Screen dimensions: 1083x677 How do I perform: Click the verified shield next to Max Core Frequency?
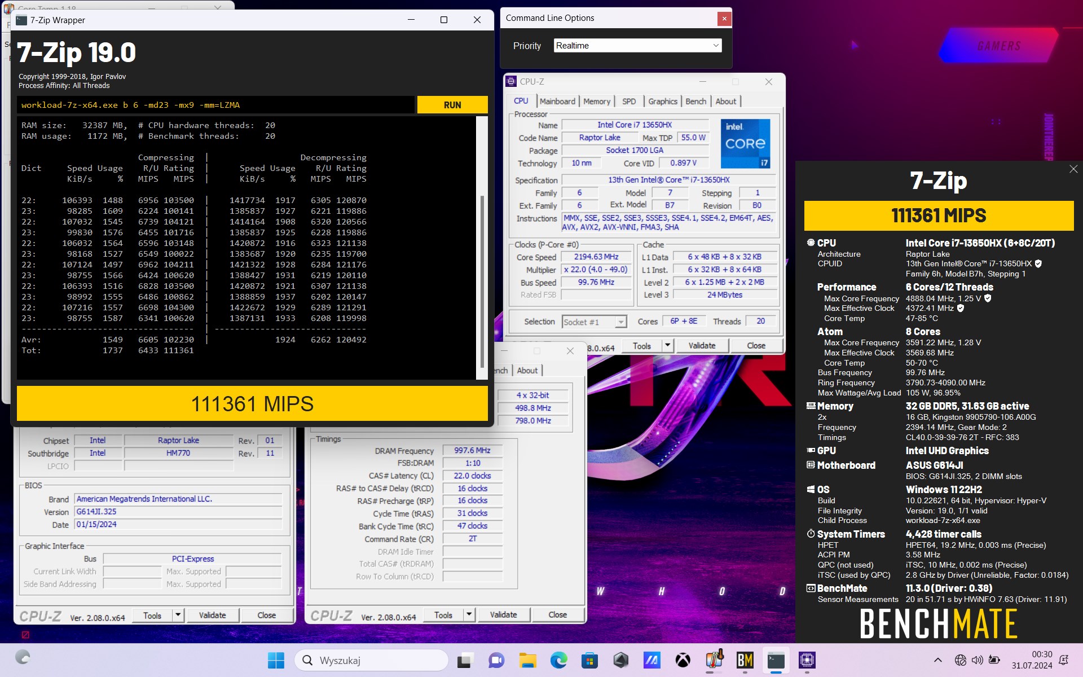(x=988, y=298)
